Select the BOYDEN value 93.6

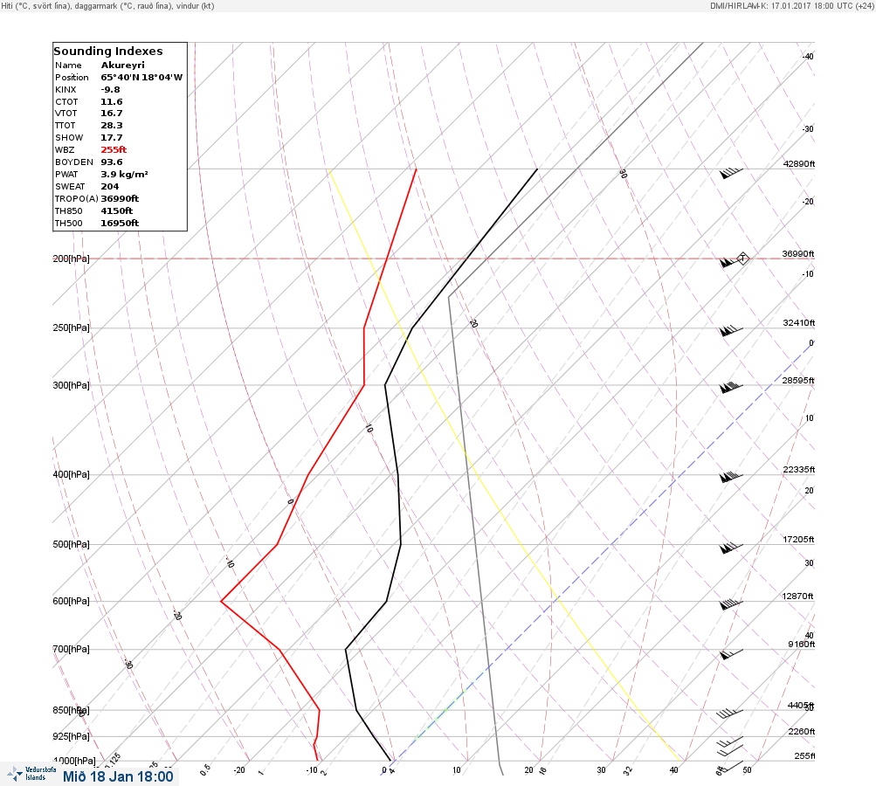click(x=112, y=162)
